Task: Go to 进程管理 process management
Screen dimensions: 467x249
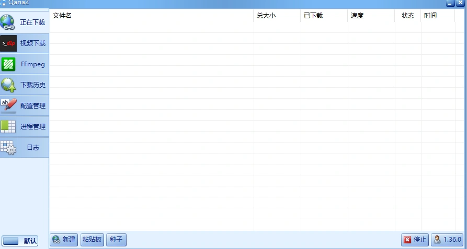Action: (25, 126)
